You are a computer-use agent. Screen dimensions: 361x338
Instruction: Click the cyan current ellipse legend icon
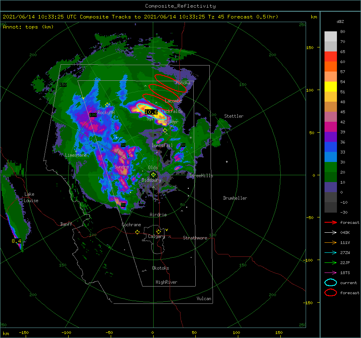point(331,283)
